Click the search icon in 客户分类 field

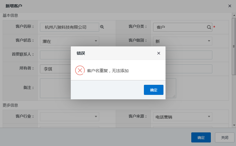209,27
